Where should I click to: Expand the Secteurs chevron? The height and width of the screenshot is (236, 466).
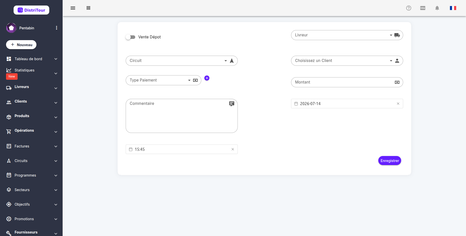click(x=56, y=190)
